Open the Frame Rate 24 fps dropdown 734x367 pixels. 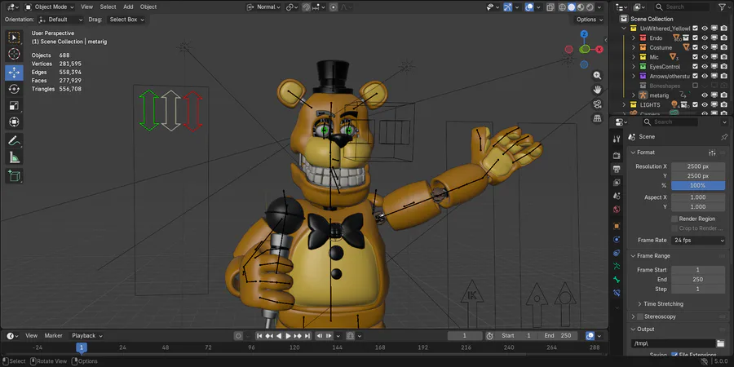698,240
